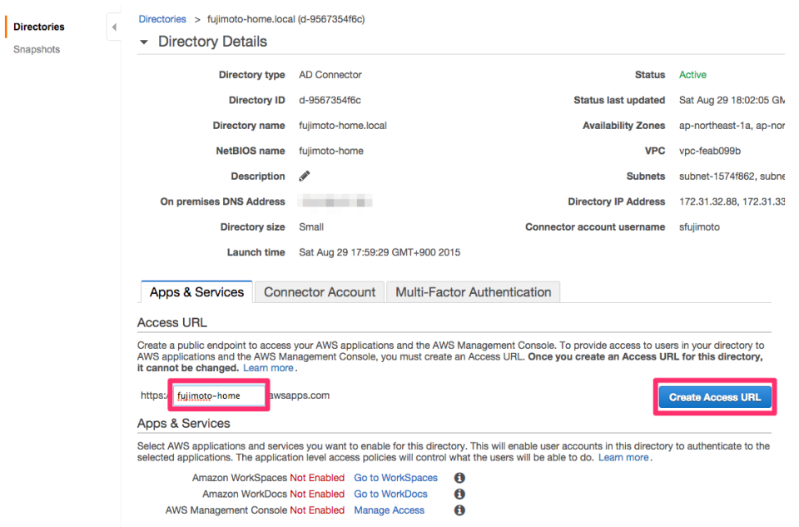Open info tooltip beside AWS Management Console
The width and height of the screenshot is (799, 527).
(x=459, y=510)
